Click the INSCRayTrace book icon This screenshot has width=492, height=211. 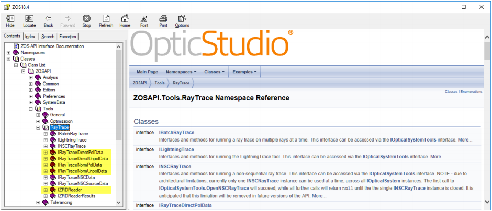(53, 146)
